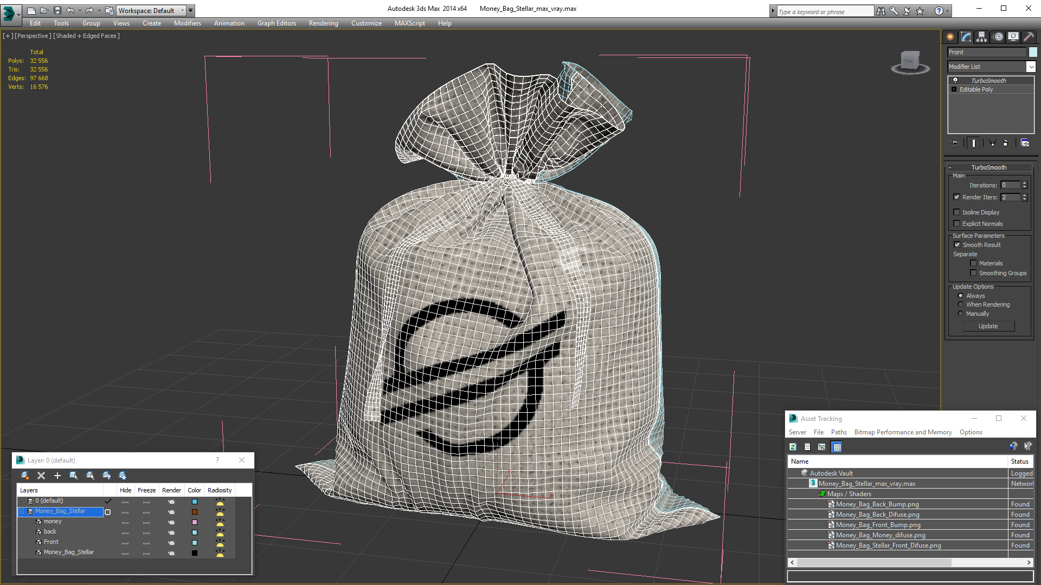
Task: Click Select Highlighted Objects and Layers icon
Action: click(x=74, y=476)
